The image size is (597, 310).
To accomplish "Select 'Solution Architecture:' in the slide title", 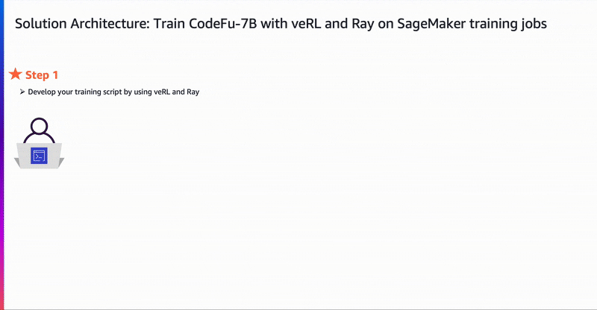I will [x=82, y=24].
